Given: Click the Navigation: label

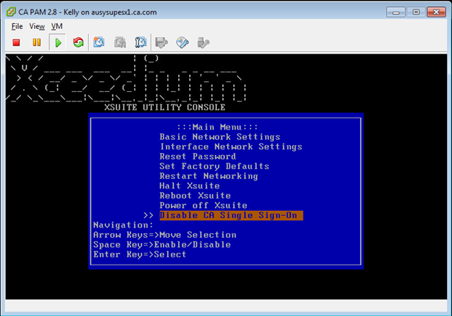Looking at the screenshot, I should tap(123, 225).
